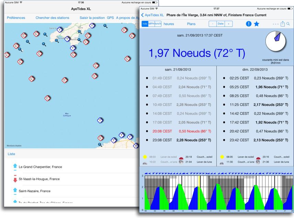Tap blue rising arrow beside Saint-Nazaire
Screen dimensions: 294x218
click(x=15, y=190)
